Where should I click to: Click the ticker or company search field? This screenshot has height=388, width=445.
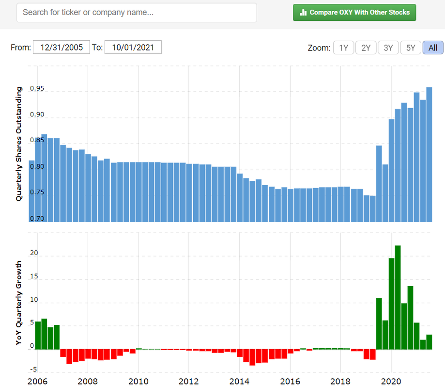(x=137, y=13)
